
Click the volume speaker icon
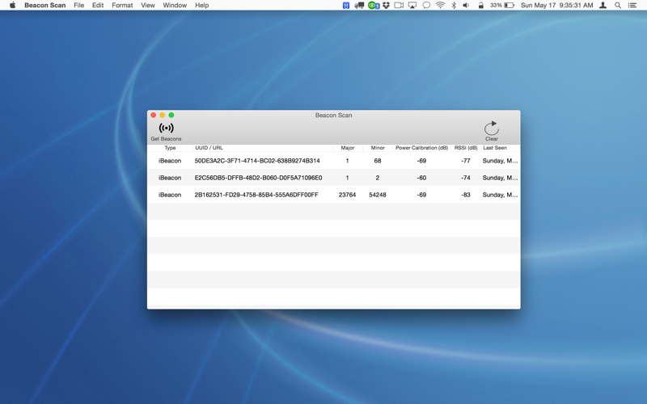pyautogui.click(x=466, y=6)
